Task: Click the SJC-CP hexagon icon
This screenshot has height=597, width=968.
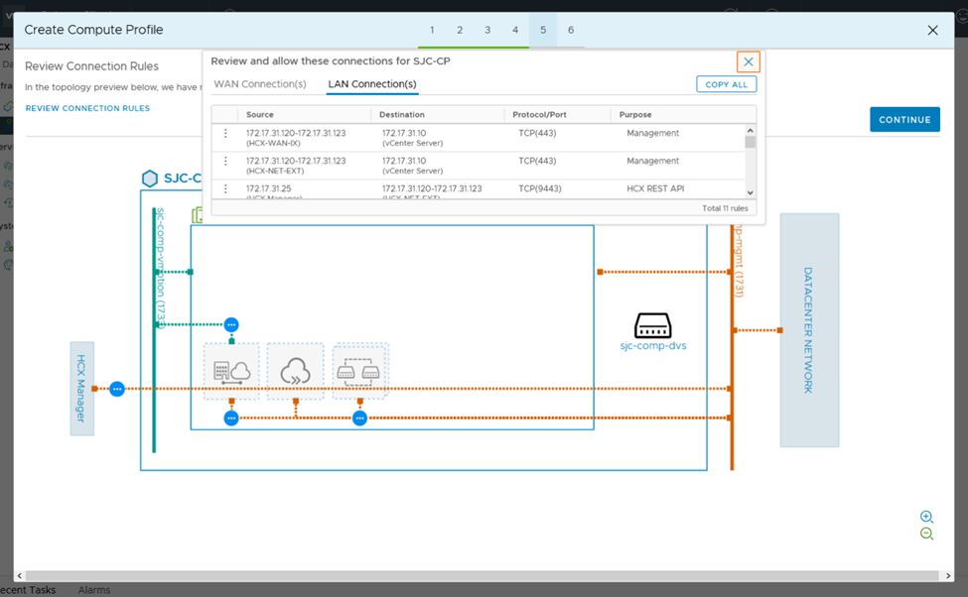Action: tap(149, 179)
